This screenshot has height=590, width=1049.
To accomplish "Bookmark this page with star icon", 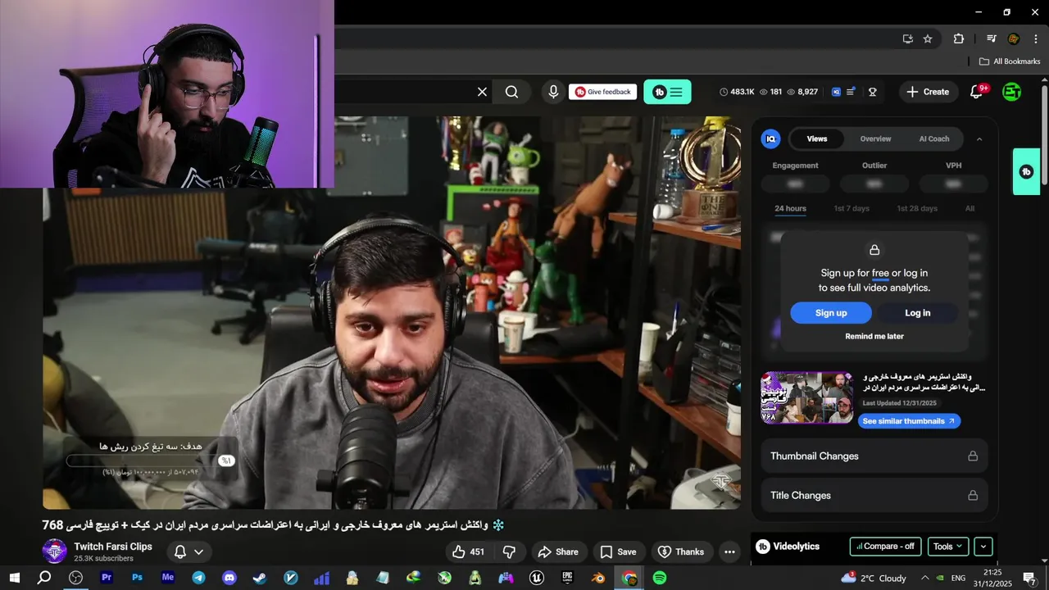I will [x=928, y=39].
